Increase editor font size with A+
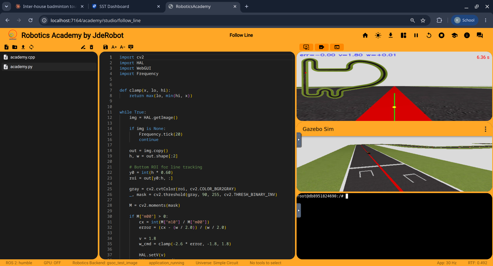 tap(114, 47)
